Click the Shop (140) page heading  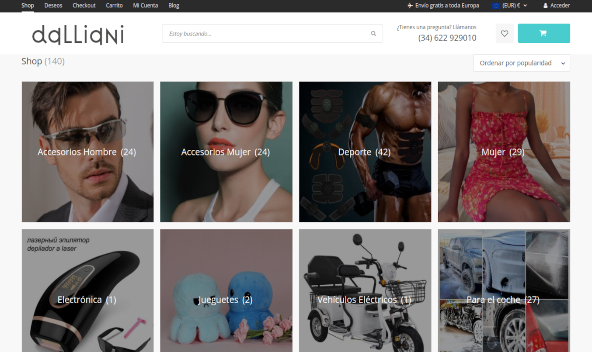point(43,61)
